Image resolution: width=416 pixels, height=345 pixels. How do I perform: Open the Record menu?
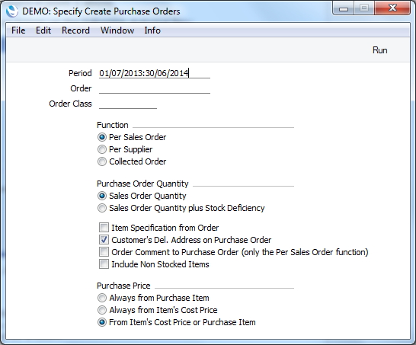point(75,30)
